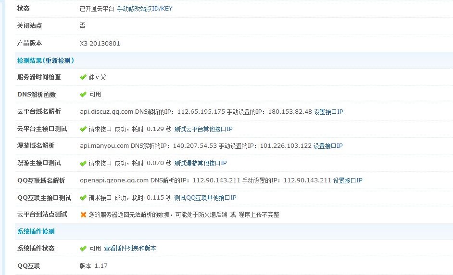Select the 云平台域名解析 label
Image resolution: width=453 pixels, height=275 pixels.
(39, 111)
